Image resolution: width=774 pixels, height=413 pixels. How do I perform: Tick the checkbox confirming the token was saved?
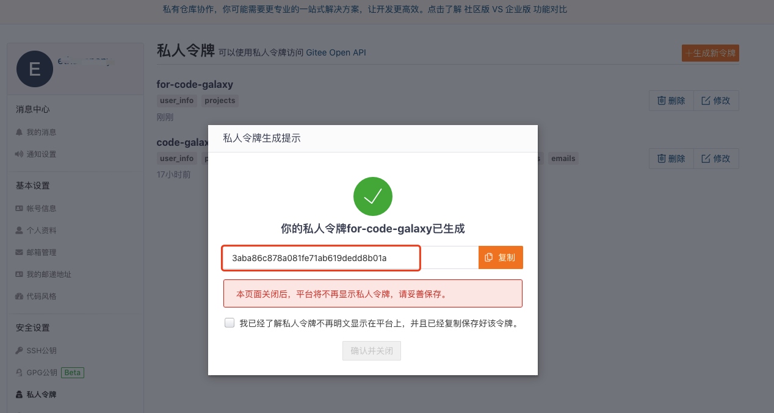(x=230, y=323)
